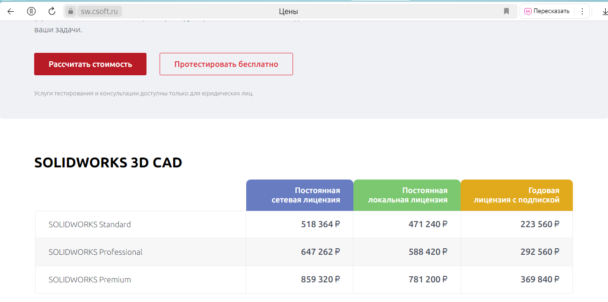The image size is (608, 302).
Task: Click the 518 364 ₽ Standard network price
Action: point(320,224)
